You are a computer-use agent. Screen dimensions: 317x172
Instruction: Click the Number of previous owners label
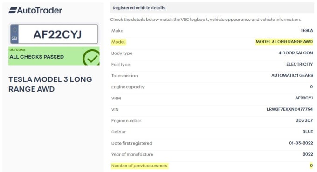pyautogui.click(x=139, y=166)
